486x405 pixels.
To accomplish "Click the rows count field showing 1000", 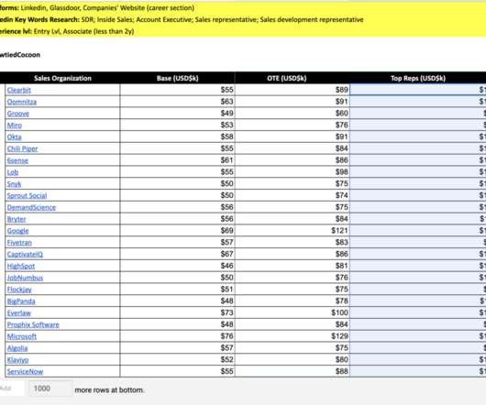I will pyautogui.click(x=50, y=389).
